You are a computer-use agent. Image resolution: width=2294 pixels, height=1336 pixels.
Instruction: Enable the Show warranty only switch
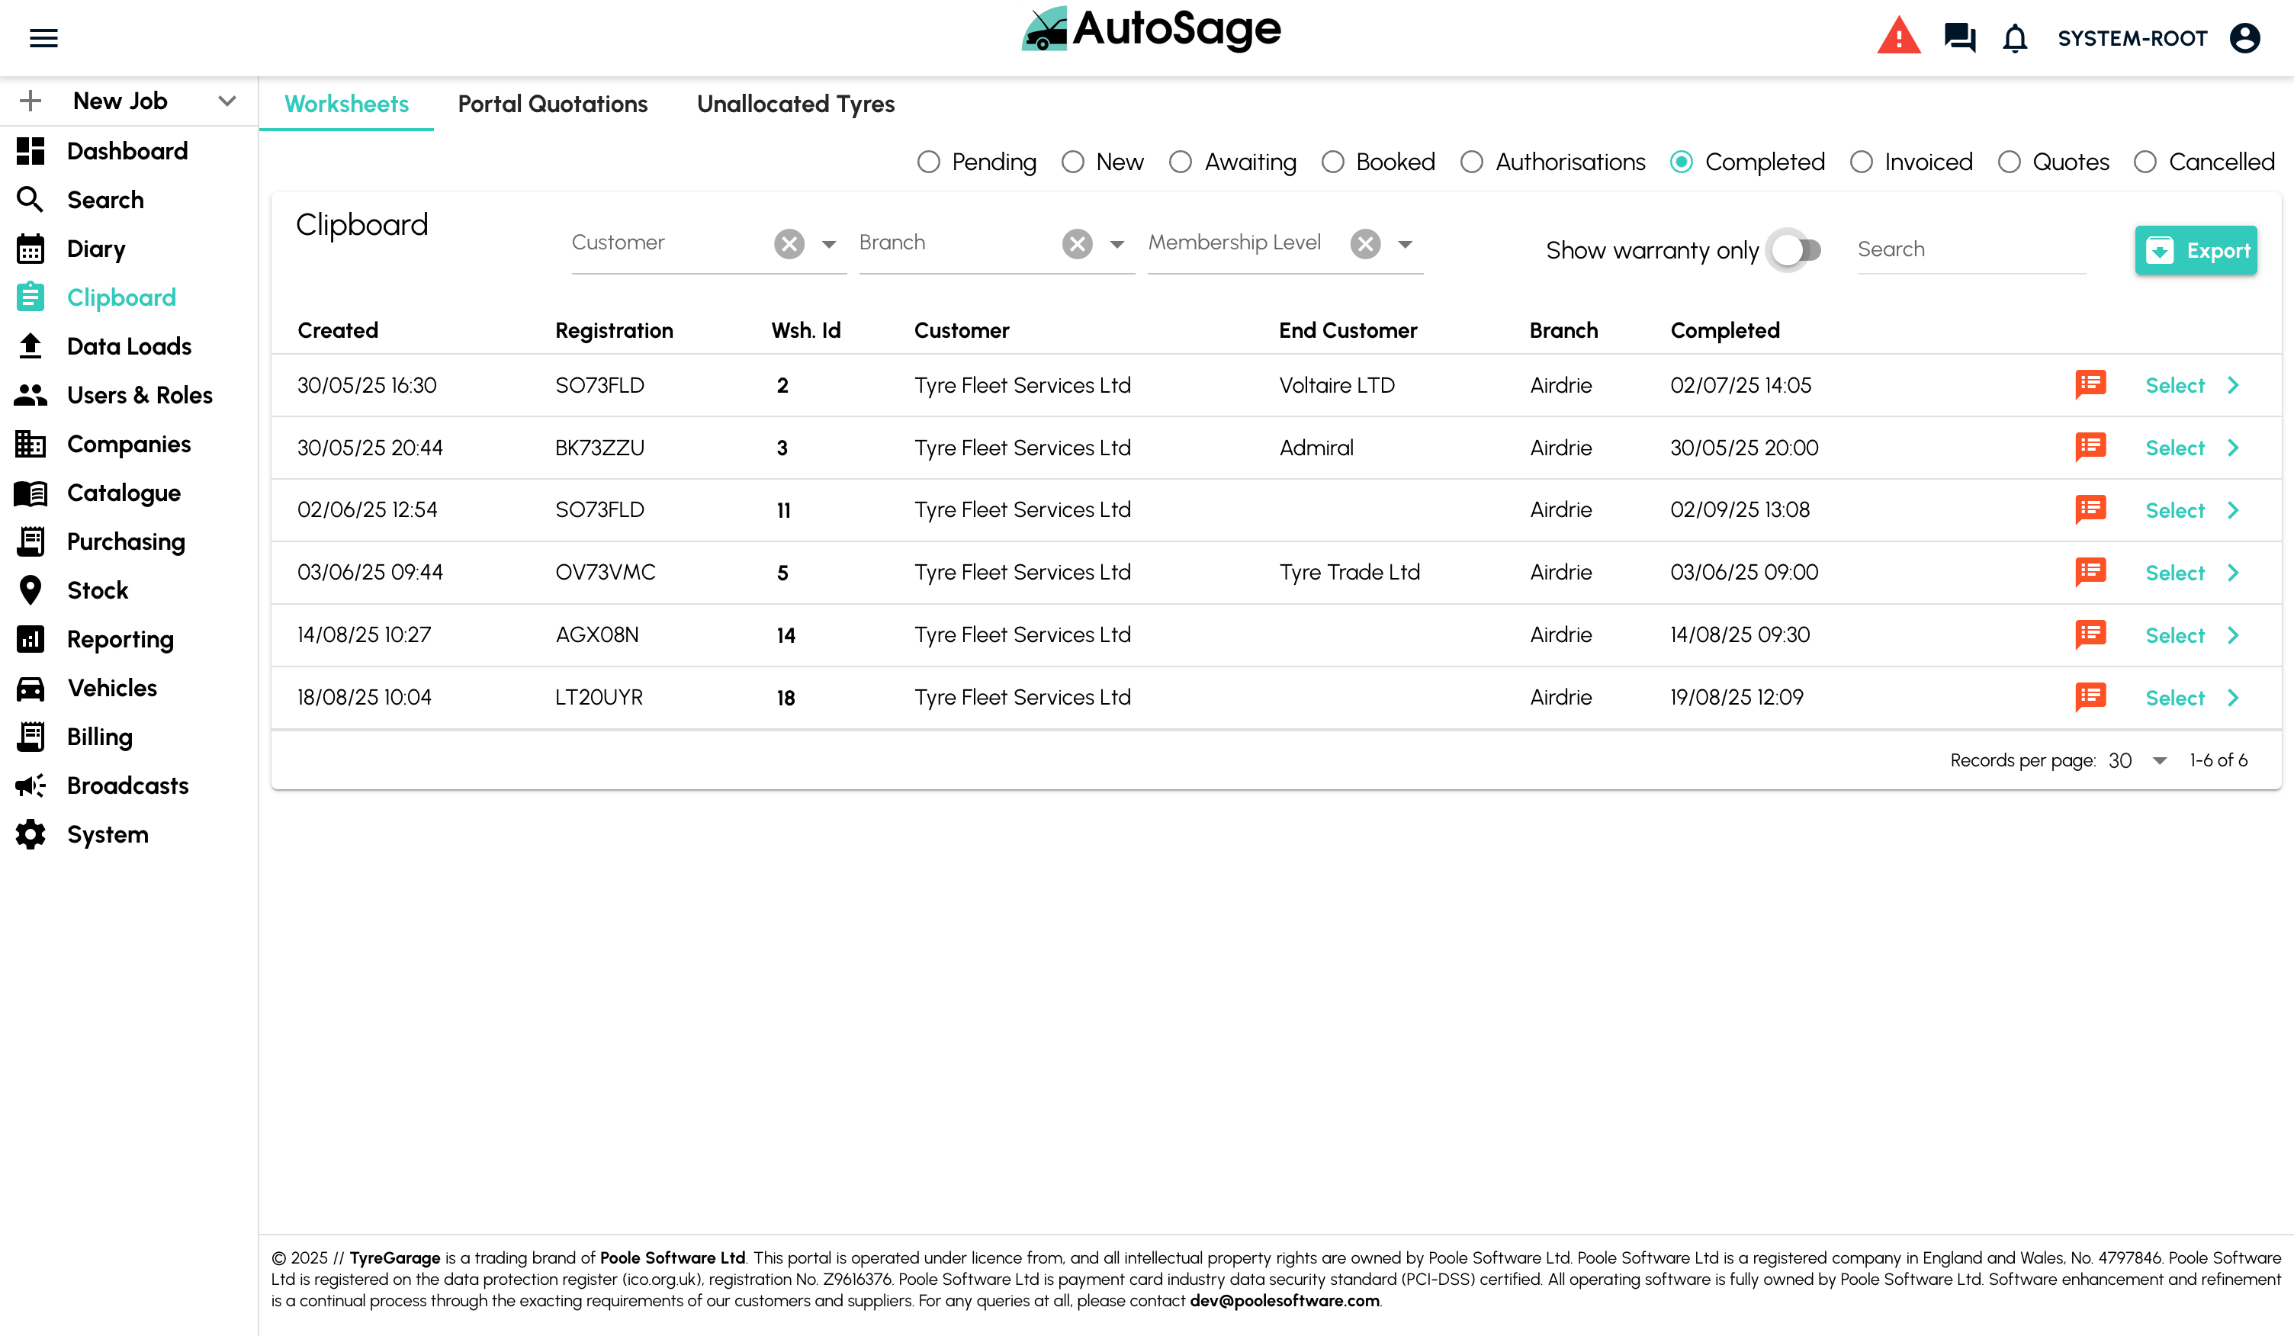1795,249
